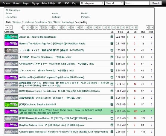
Task: Jump to last page with >>
Action: [x=151, y=27]
